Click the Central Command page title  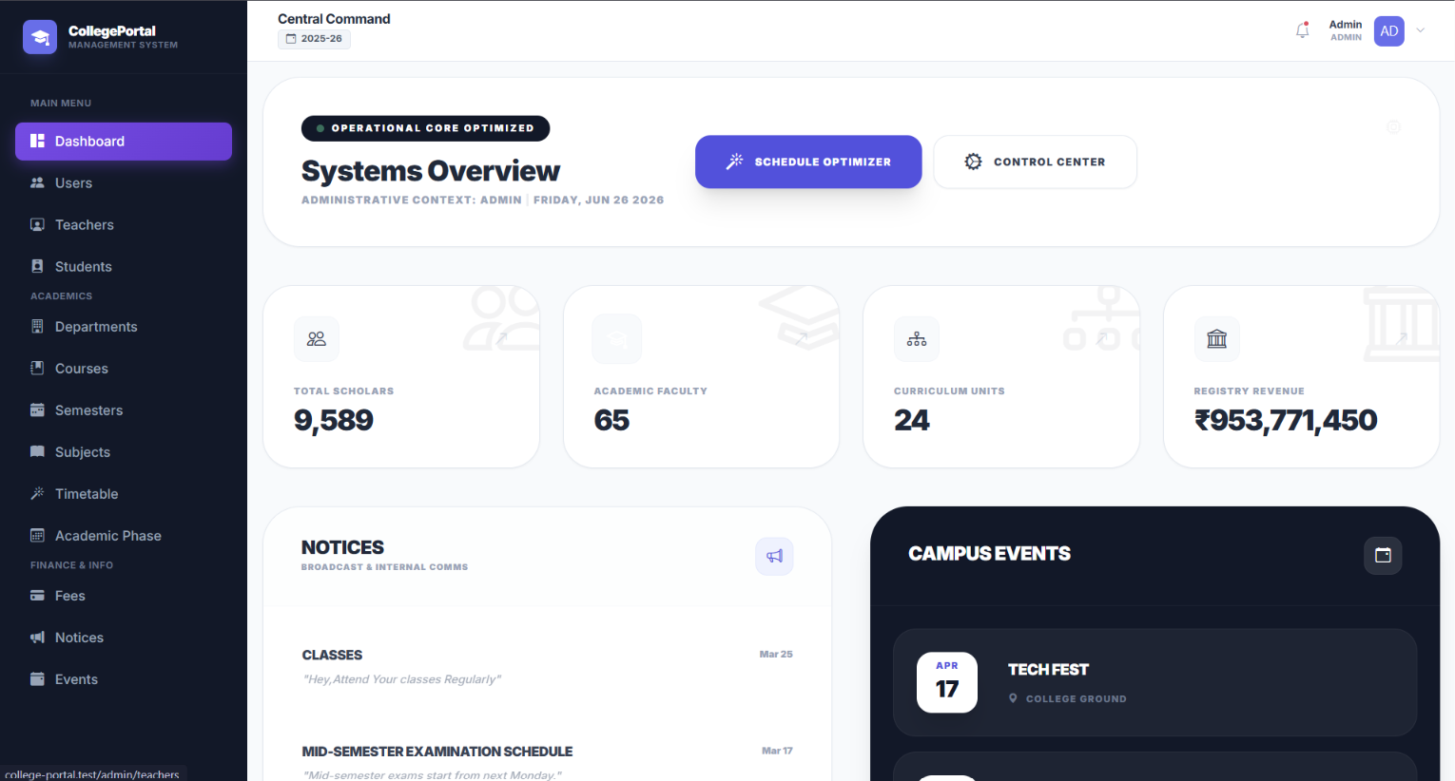click(334, 19)
